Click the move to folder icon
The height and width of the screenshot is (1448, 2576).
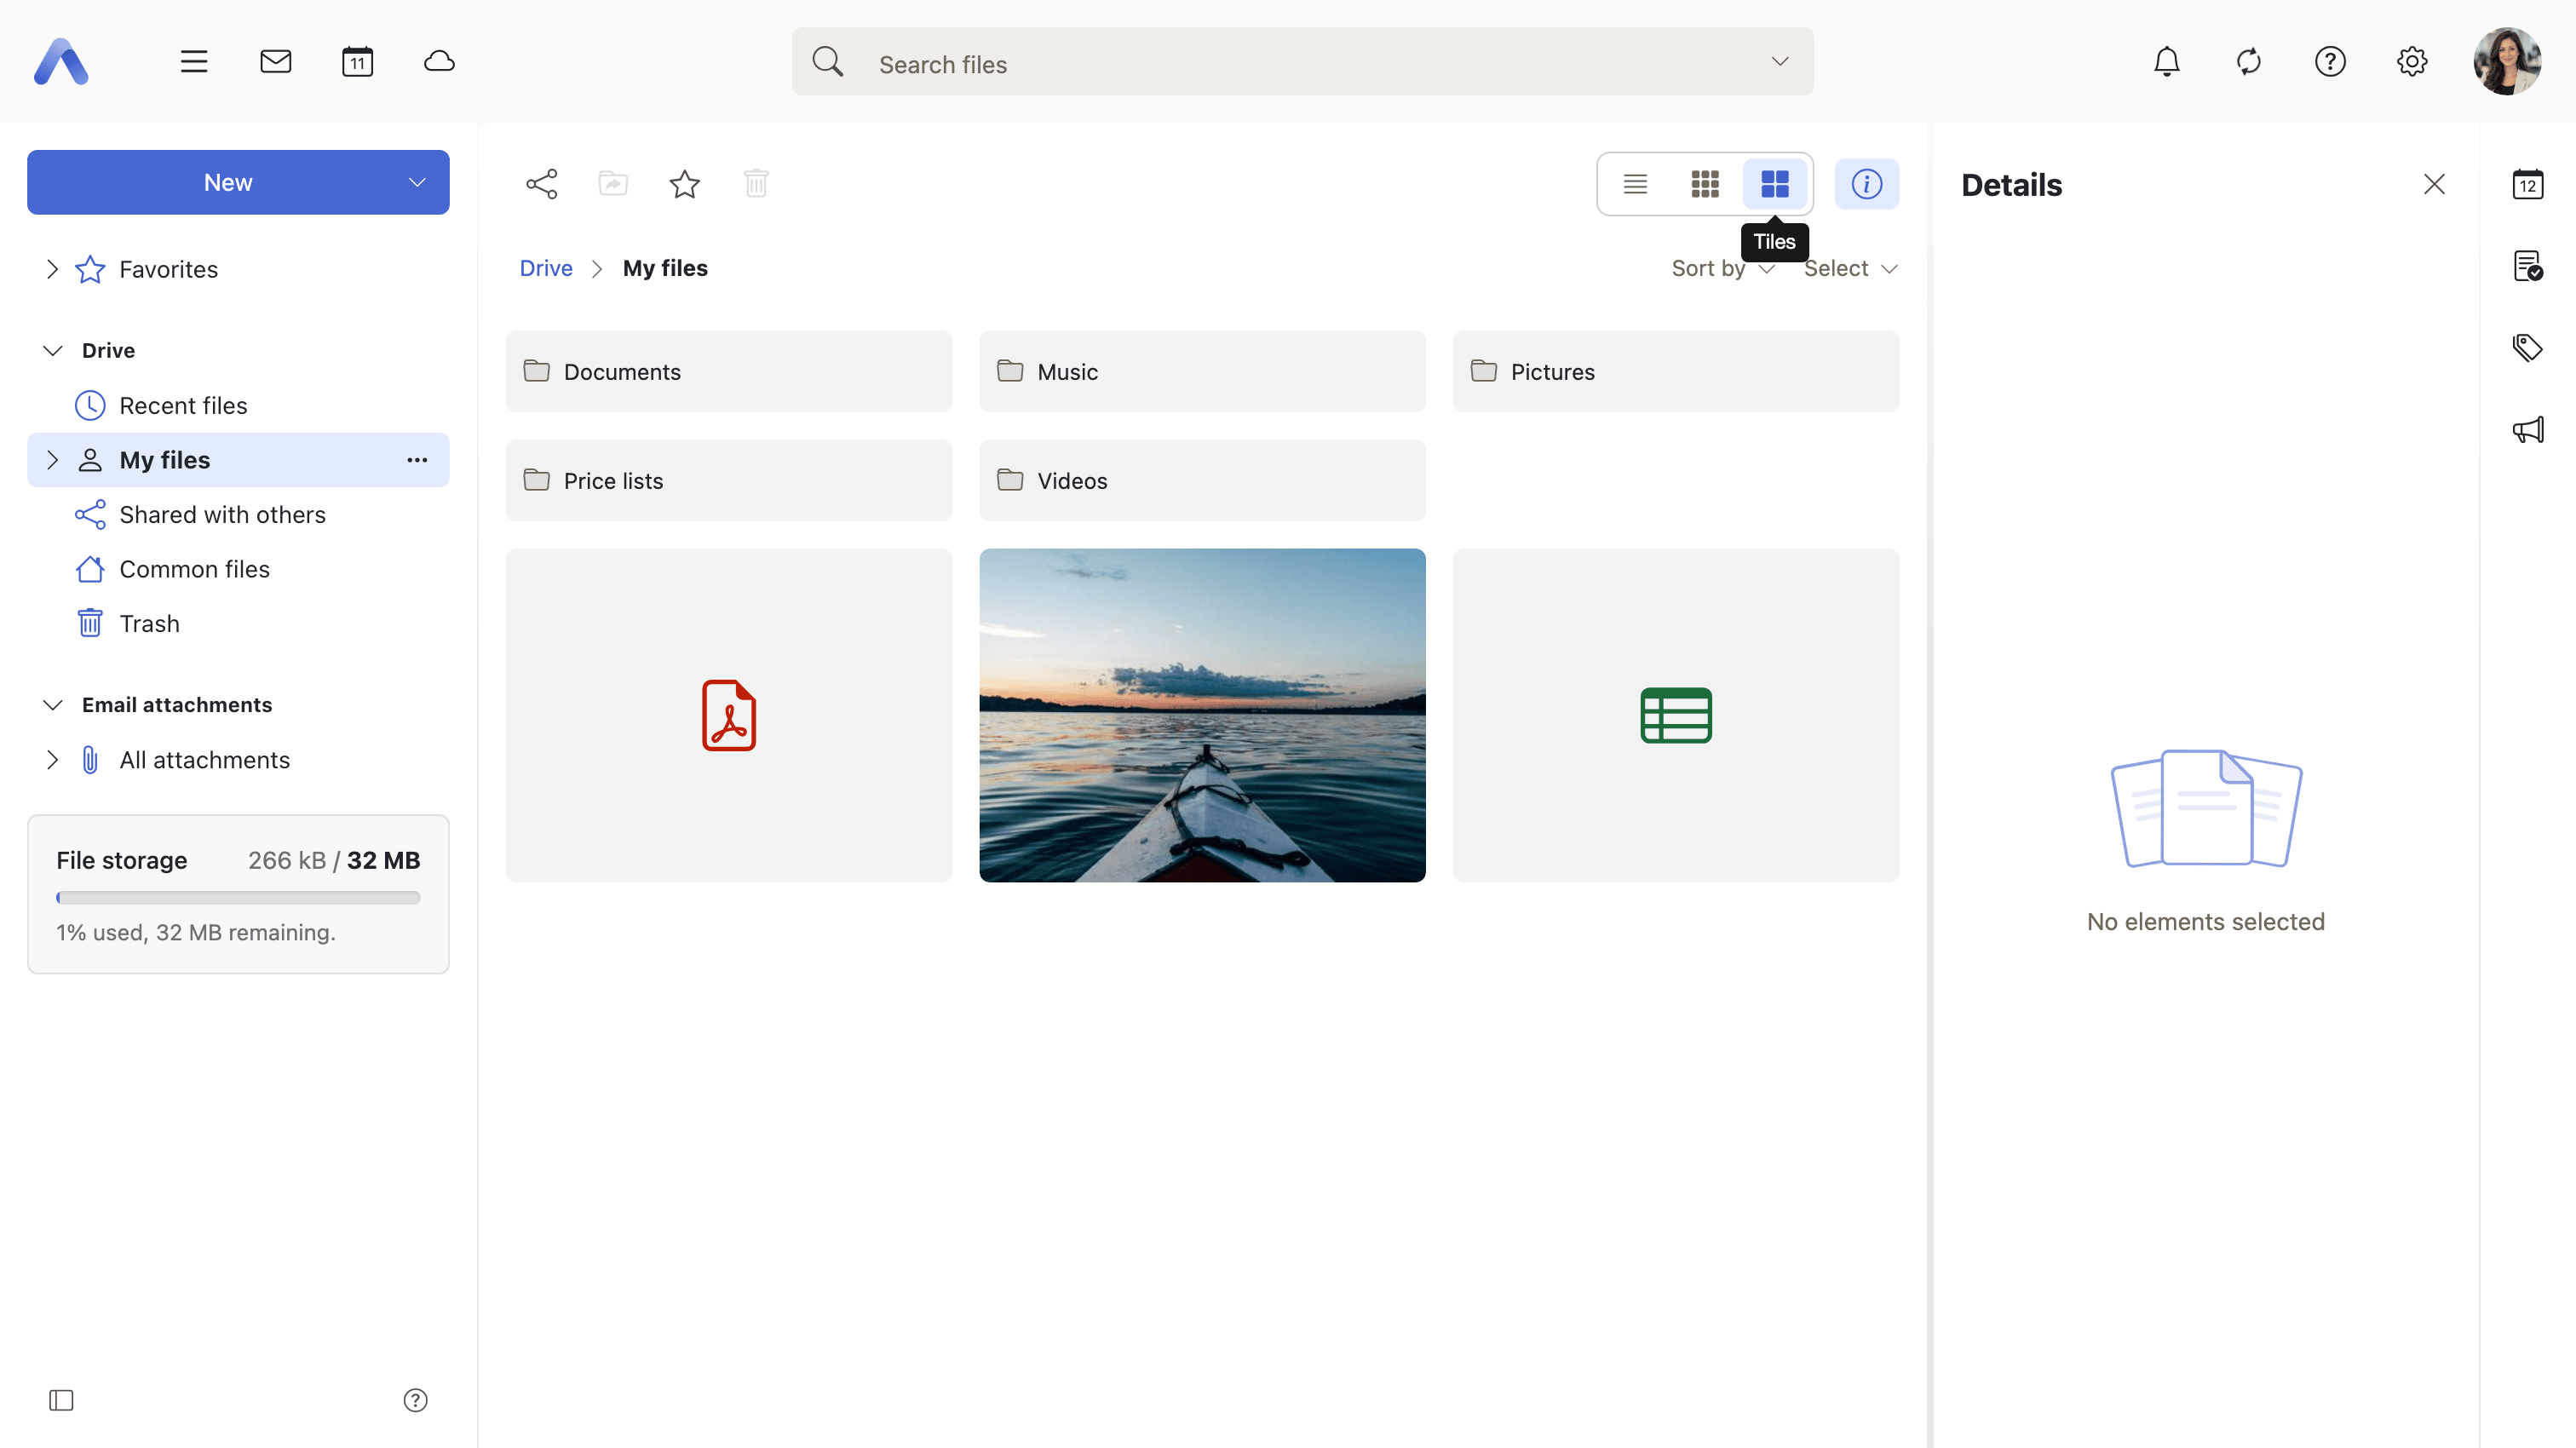(x=613, y=184)
